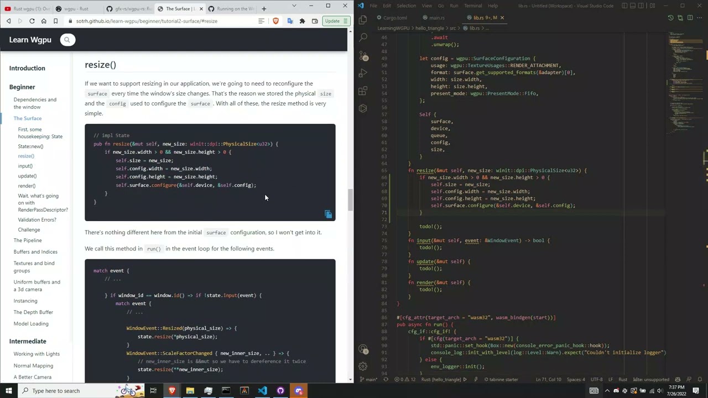Click Ln 71, Col 10 status entry
The height and width of the screenshot is (398, 708).
(x=549, y=379)
